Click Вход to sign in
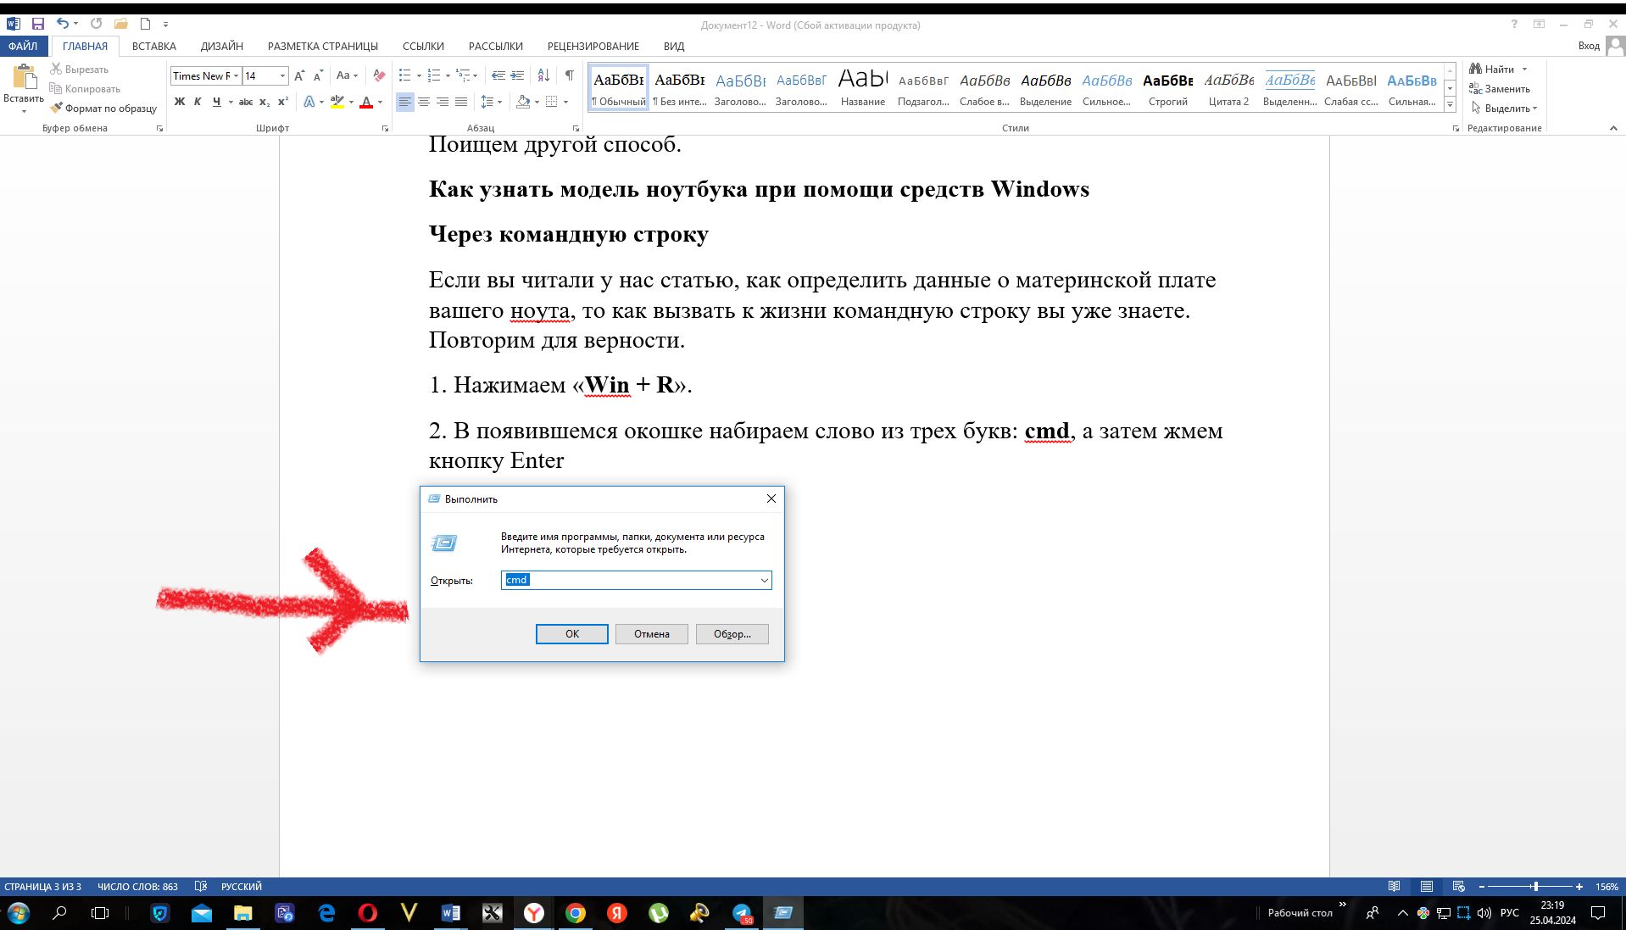Screen dimensions: 1626x930 (1589, 46)
